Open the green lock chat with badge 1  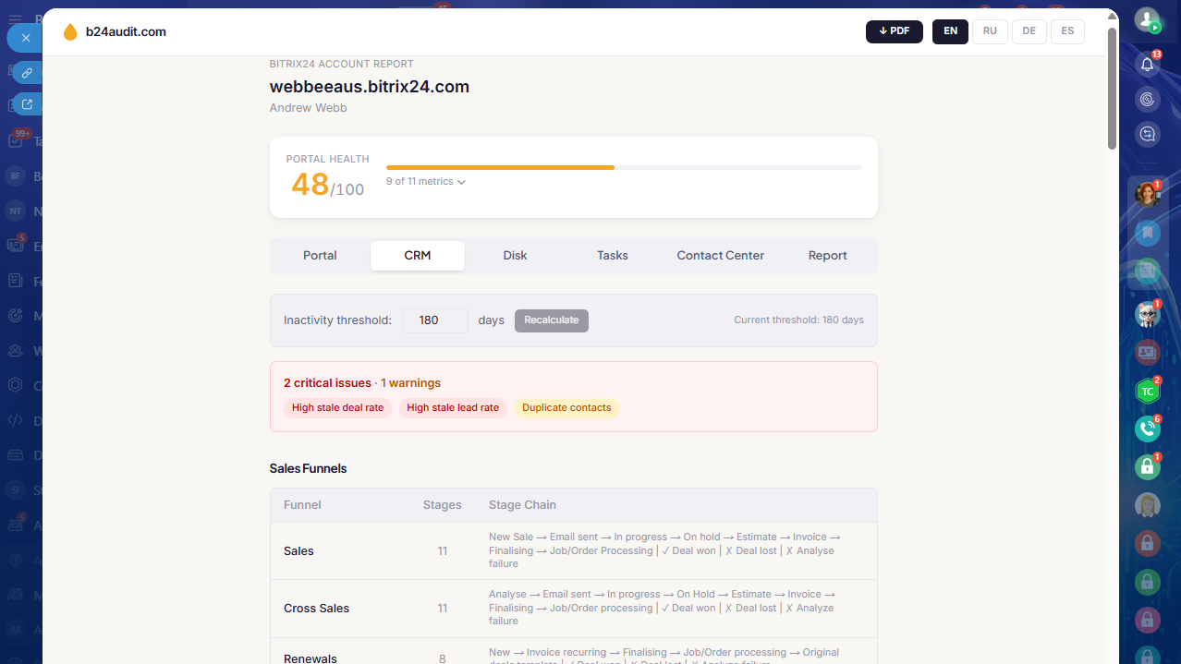pos(1147,466)
